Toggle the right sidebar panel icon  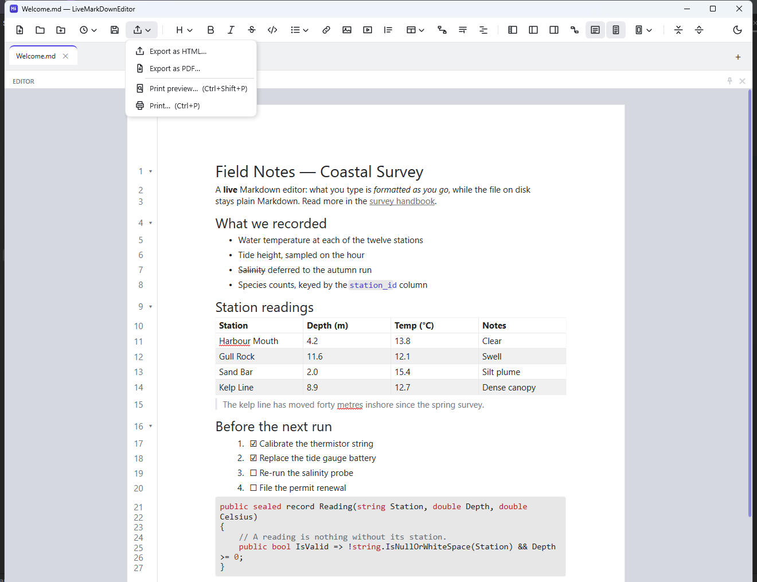554,30
